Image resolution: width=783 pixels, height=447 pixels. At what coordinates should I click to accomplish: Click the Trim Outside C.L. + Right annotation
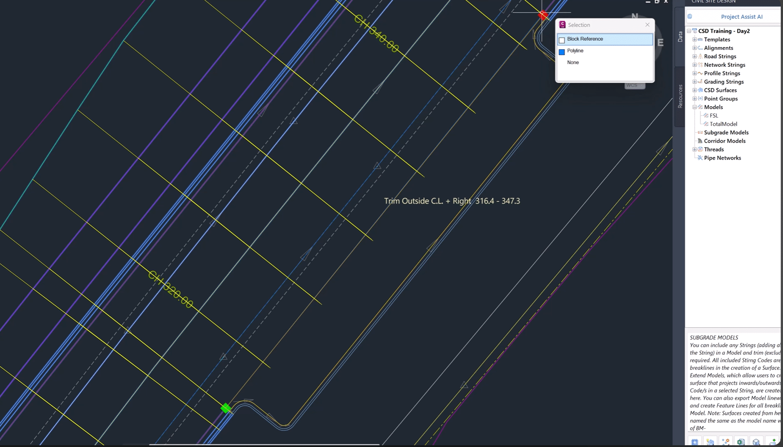click(x=452, y=201)
